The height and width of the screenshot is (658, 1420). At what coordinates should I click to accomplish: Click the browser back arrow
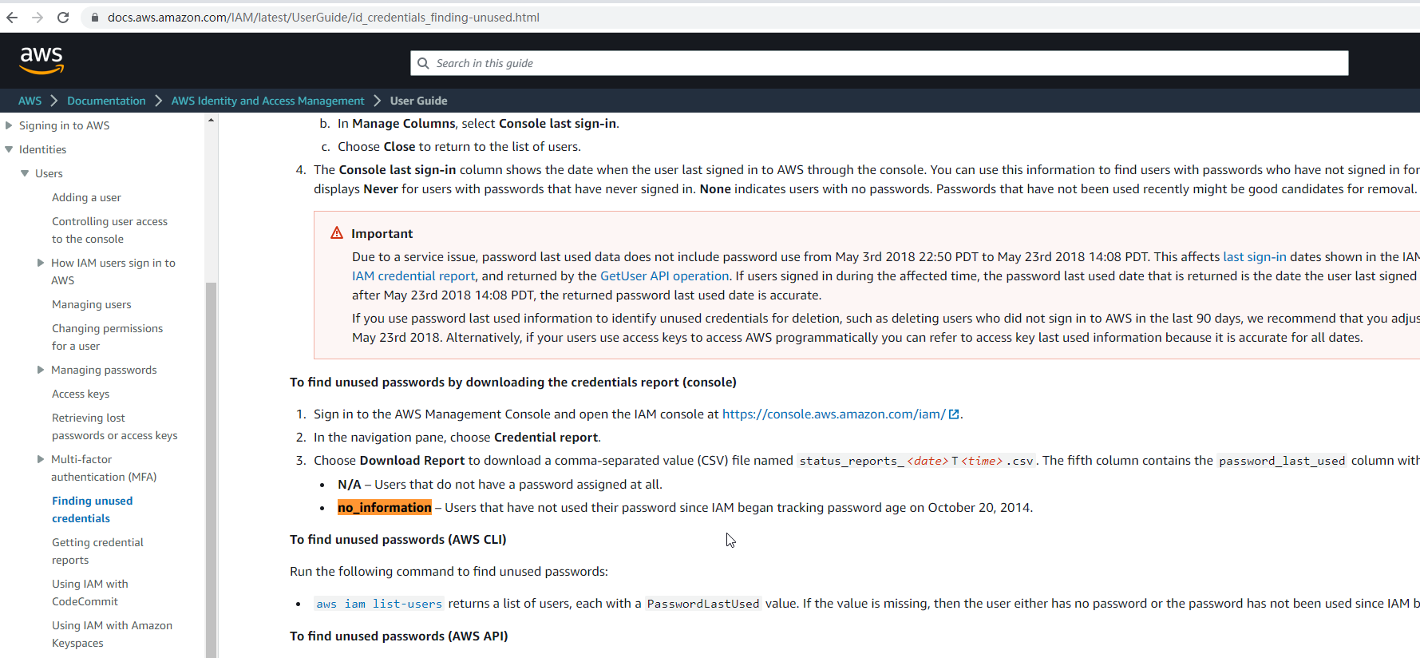[x=12, y=18]
